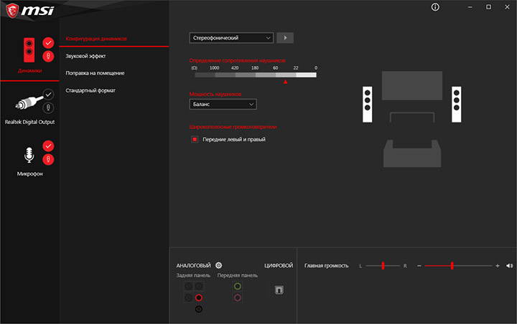Image resolution: width=517 pixels, height=324 pixels.
Task: Open the info icon in the title bar
Action: pos(435,7)
